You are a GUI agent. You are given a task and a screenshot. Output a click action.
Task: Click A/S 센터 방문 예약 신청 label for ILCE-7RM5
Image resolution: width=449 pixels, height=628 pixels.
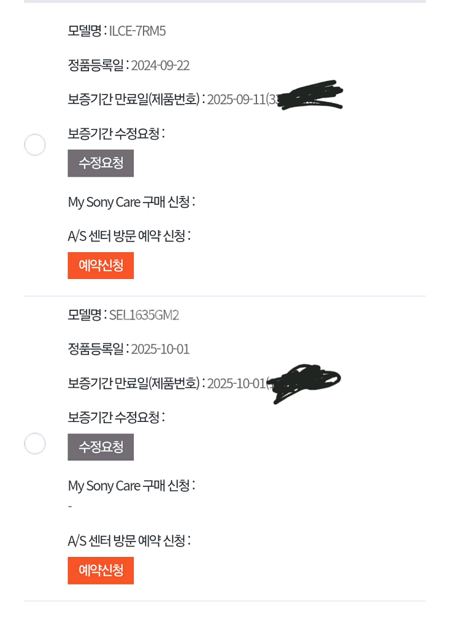(129, 235)
